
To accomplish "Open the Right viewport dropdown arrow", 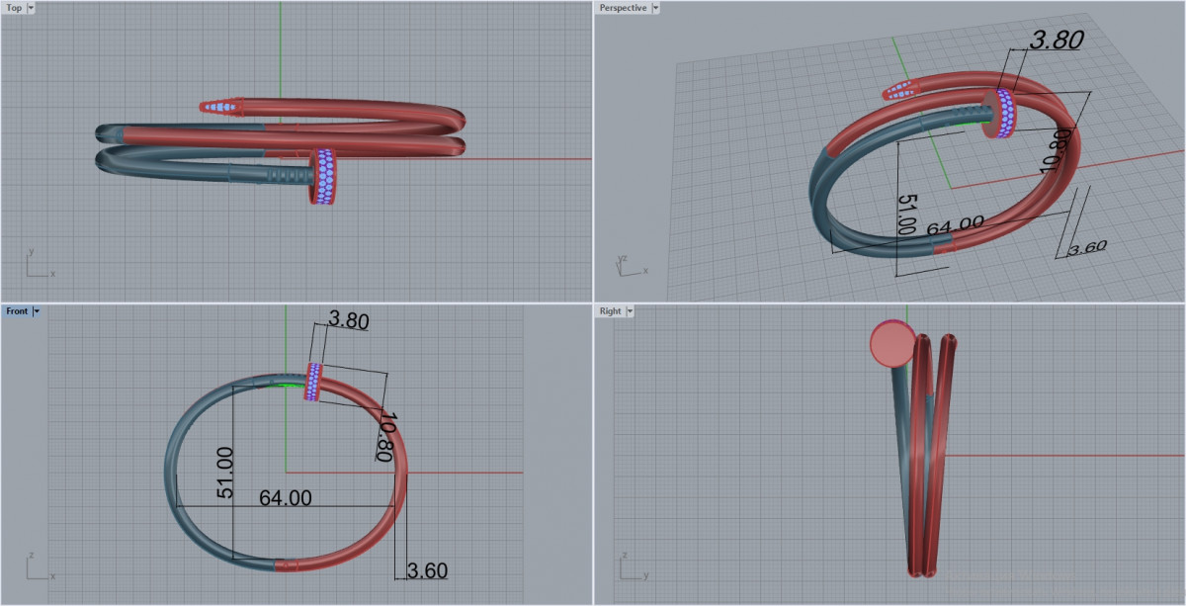I will [x=630, y=311].
